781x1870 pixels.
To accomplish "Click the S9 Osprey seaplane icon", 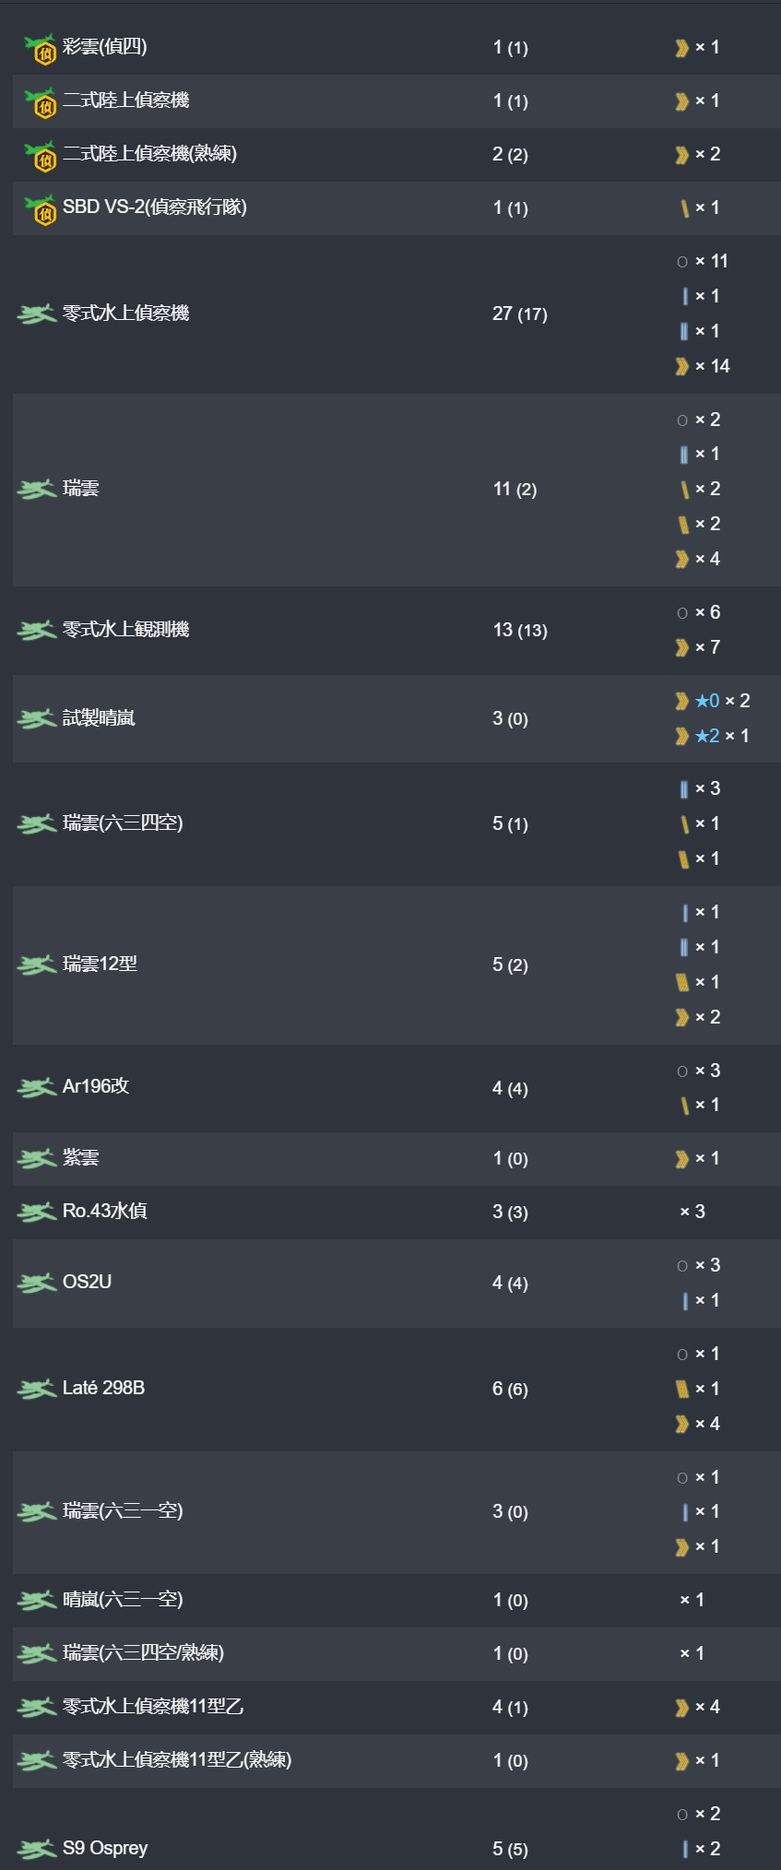I will pos(37,1849).
